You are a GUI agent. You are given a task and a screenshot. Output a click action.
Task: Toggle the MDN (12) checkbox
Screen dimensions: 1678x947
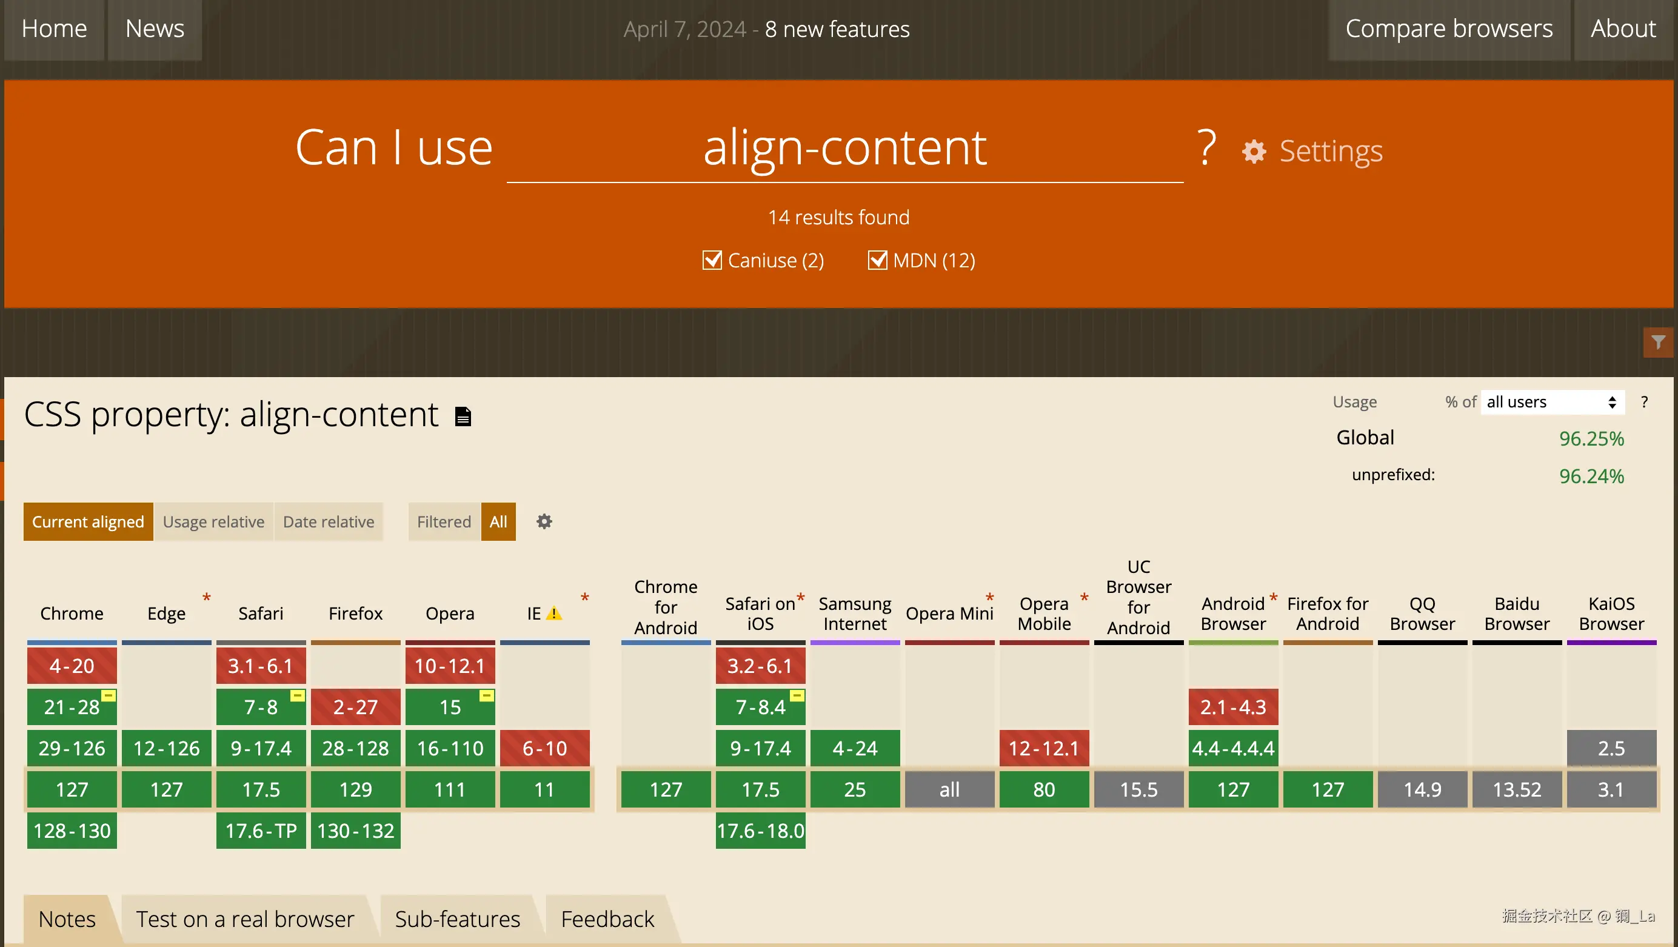pos(877,260)
